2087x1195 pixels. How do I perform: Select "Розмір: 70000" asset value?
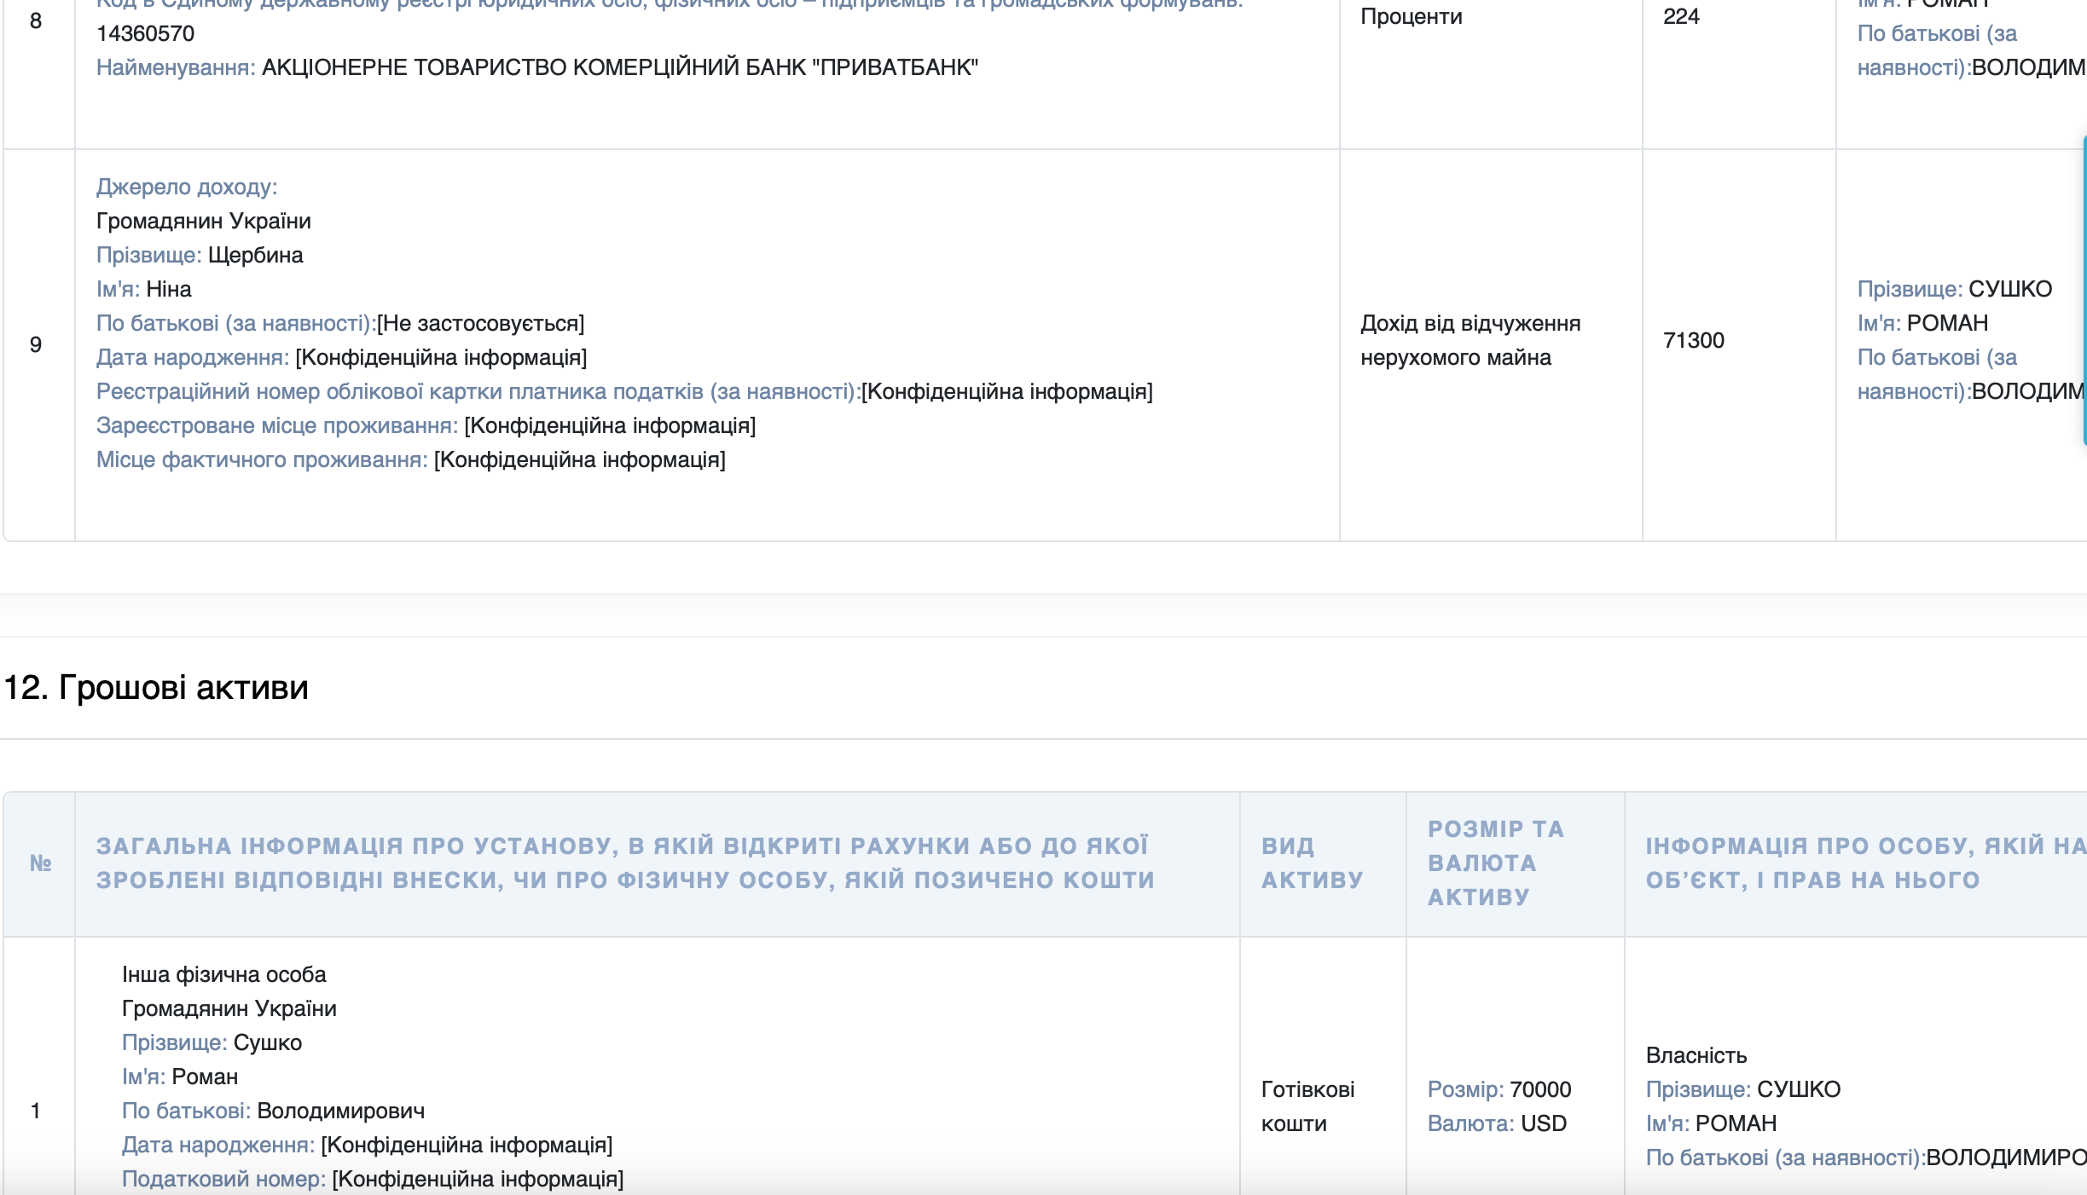pyautogui.click(x=1499, y=1088)
